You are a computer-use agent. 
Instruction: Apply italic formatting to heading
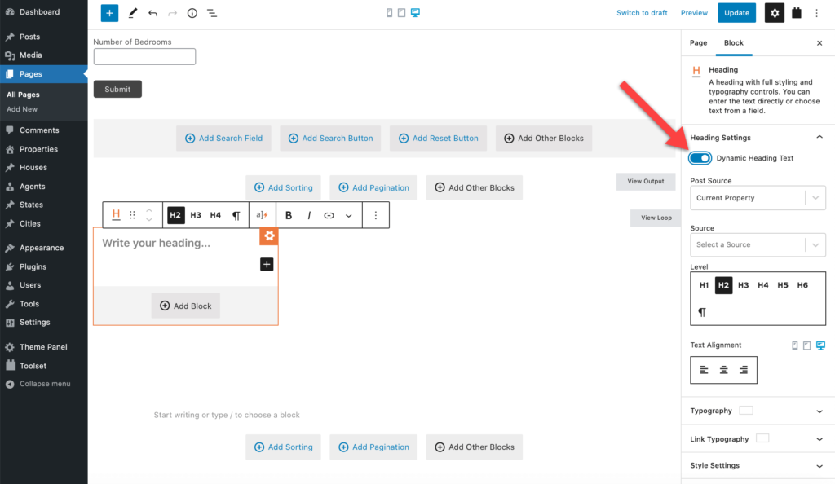[309, 215]
